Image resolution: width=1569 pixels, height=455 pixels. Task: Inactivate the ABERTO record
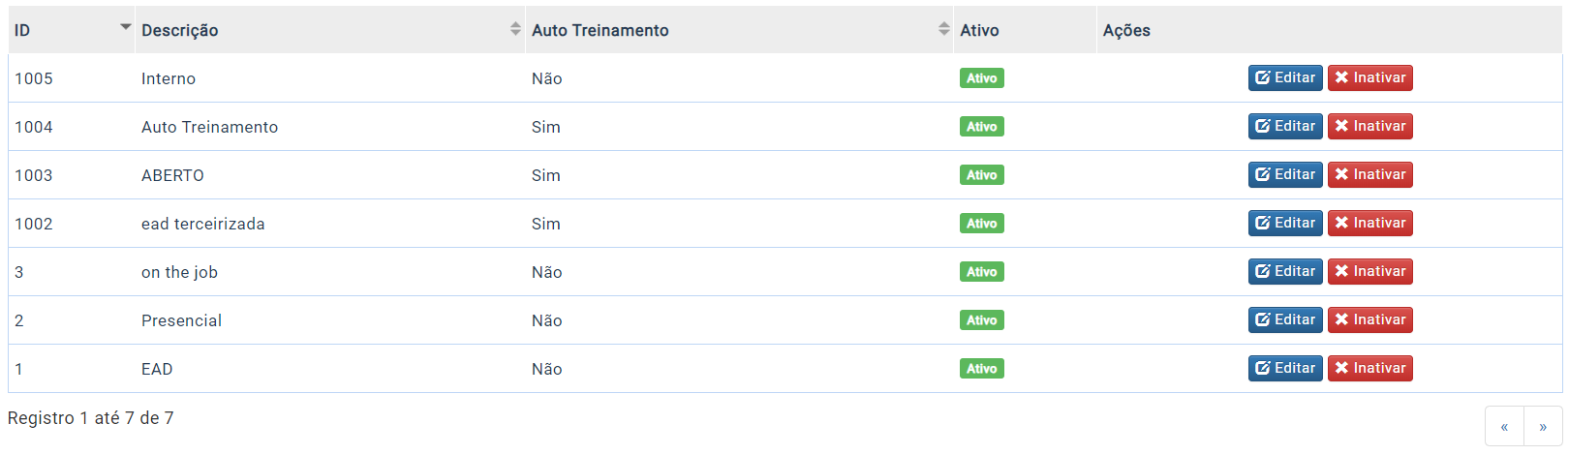coord(1369,174)
